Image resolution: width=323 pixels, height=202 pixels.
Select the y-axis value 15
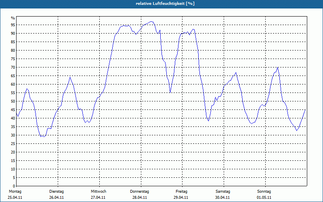[13, 161]
